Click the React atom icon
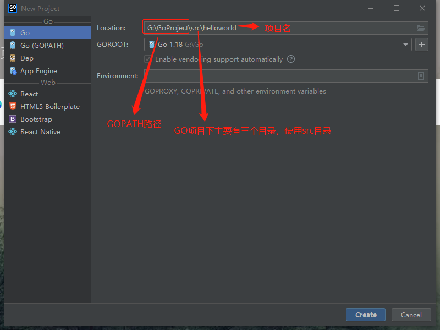The image size is (440, 330). tap(13, 94)
